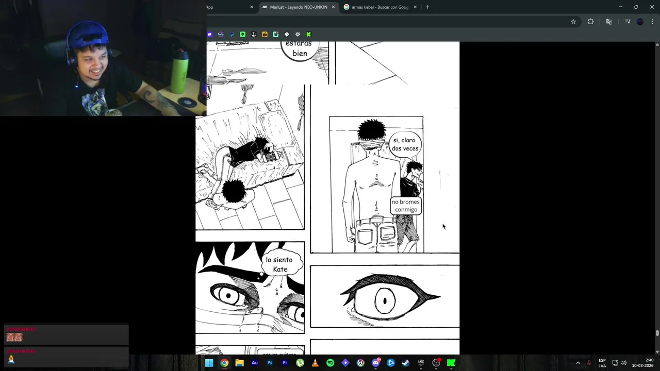Image resolution: width=660 pixels, height=371 pixels.
Task: Launch Adobe Audition from the taskbar
Action: pos(254,363)
